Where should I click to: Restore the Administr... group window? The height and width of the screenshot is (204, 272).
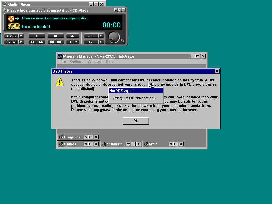click(x=128, y=144)
